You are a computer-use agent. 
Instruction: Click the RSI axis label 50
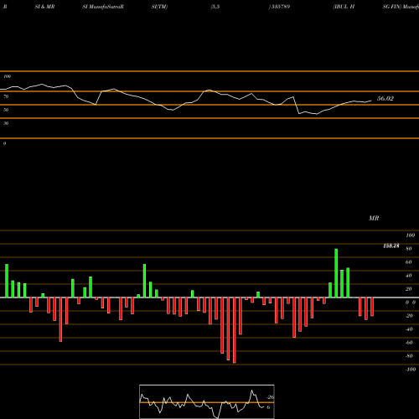(x=6, y=110)
